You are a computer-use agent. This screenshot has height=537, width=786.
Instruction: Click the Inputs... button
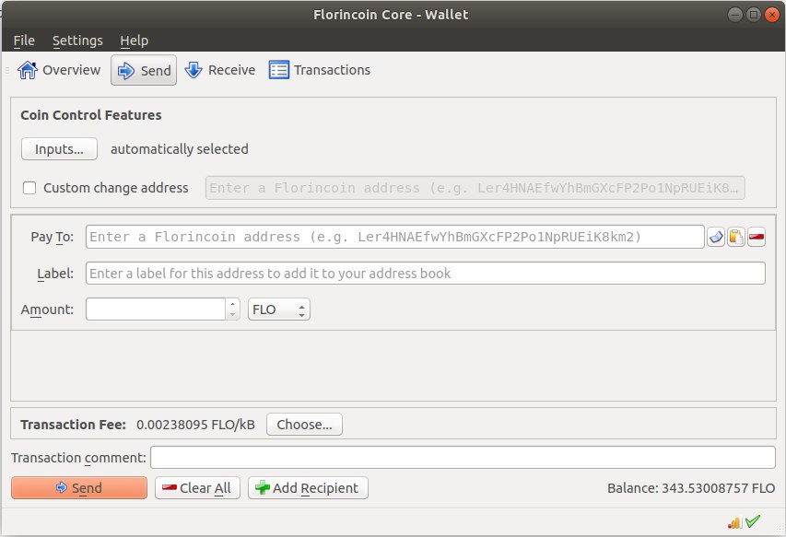point(59,149)
